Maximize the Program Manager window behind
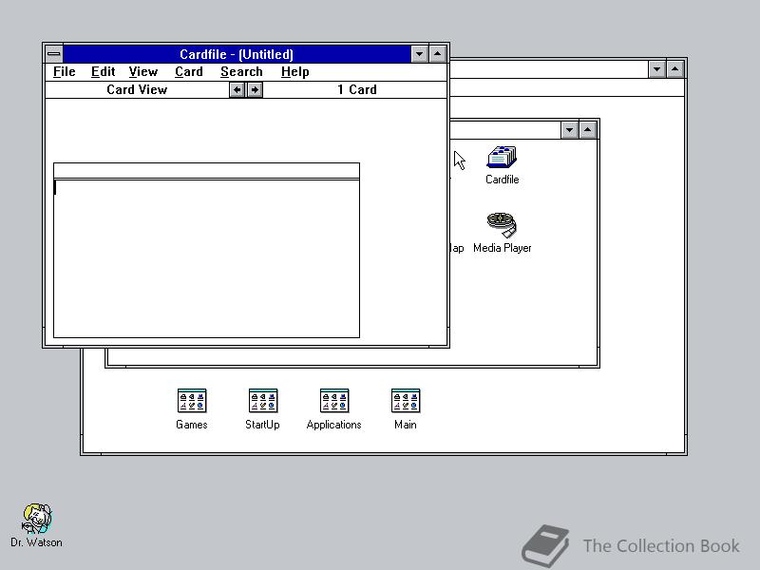The image size is (760, 570). [x=675, y=69]
